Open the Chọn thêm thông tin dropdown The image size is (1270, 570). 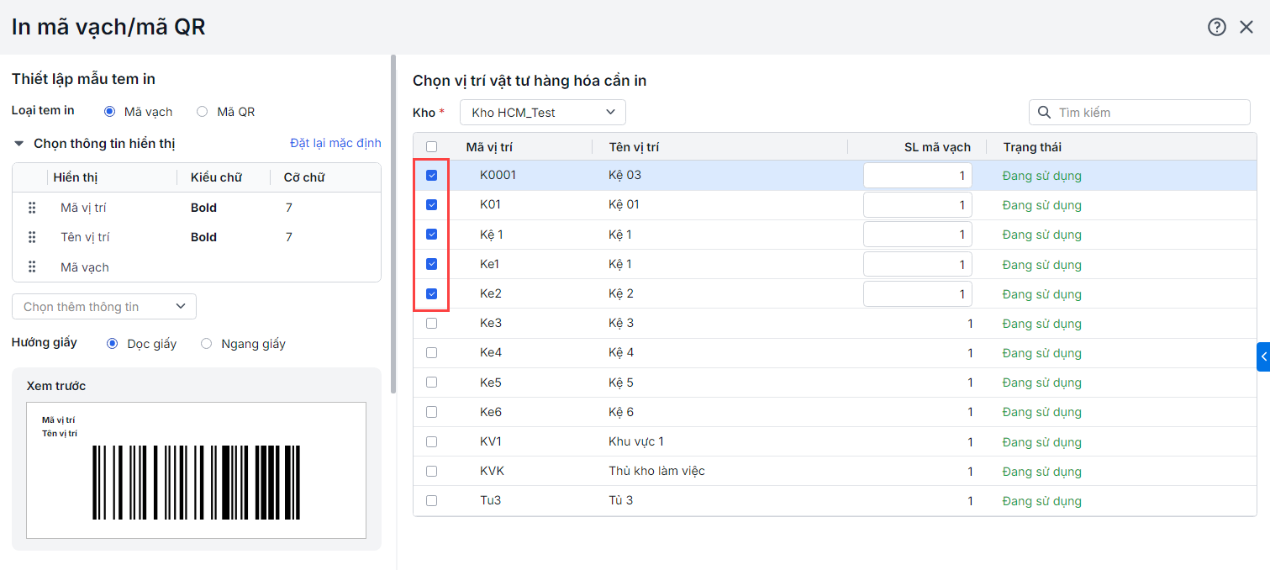click(104, 307)
